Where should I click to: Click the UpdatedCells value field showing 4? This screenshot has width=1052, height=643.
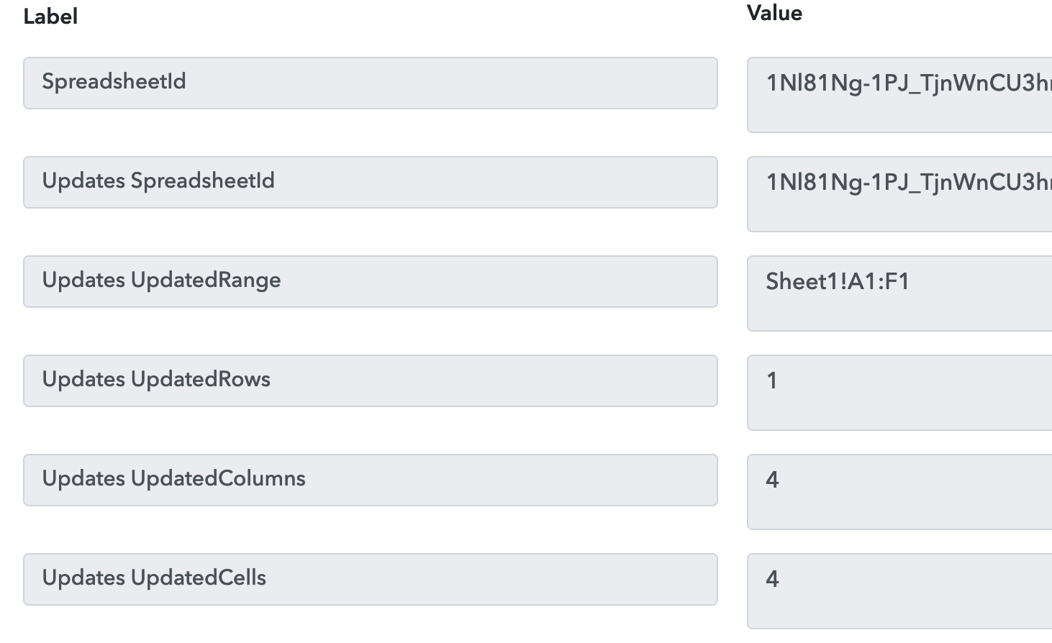point(899,591)
